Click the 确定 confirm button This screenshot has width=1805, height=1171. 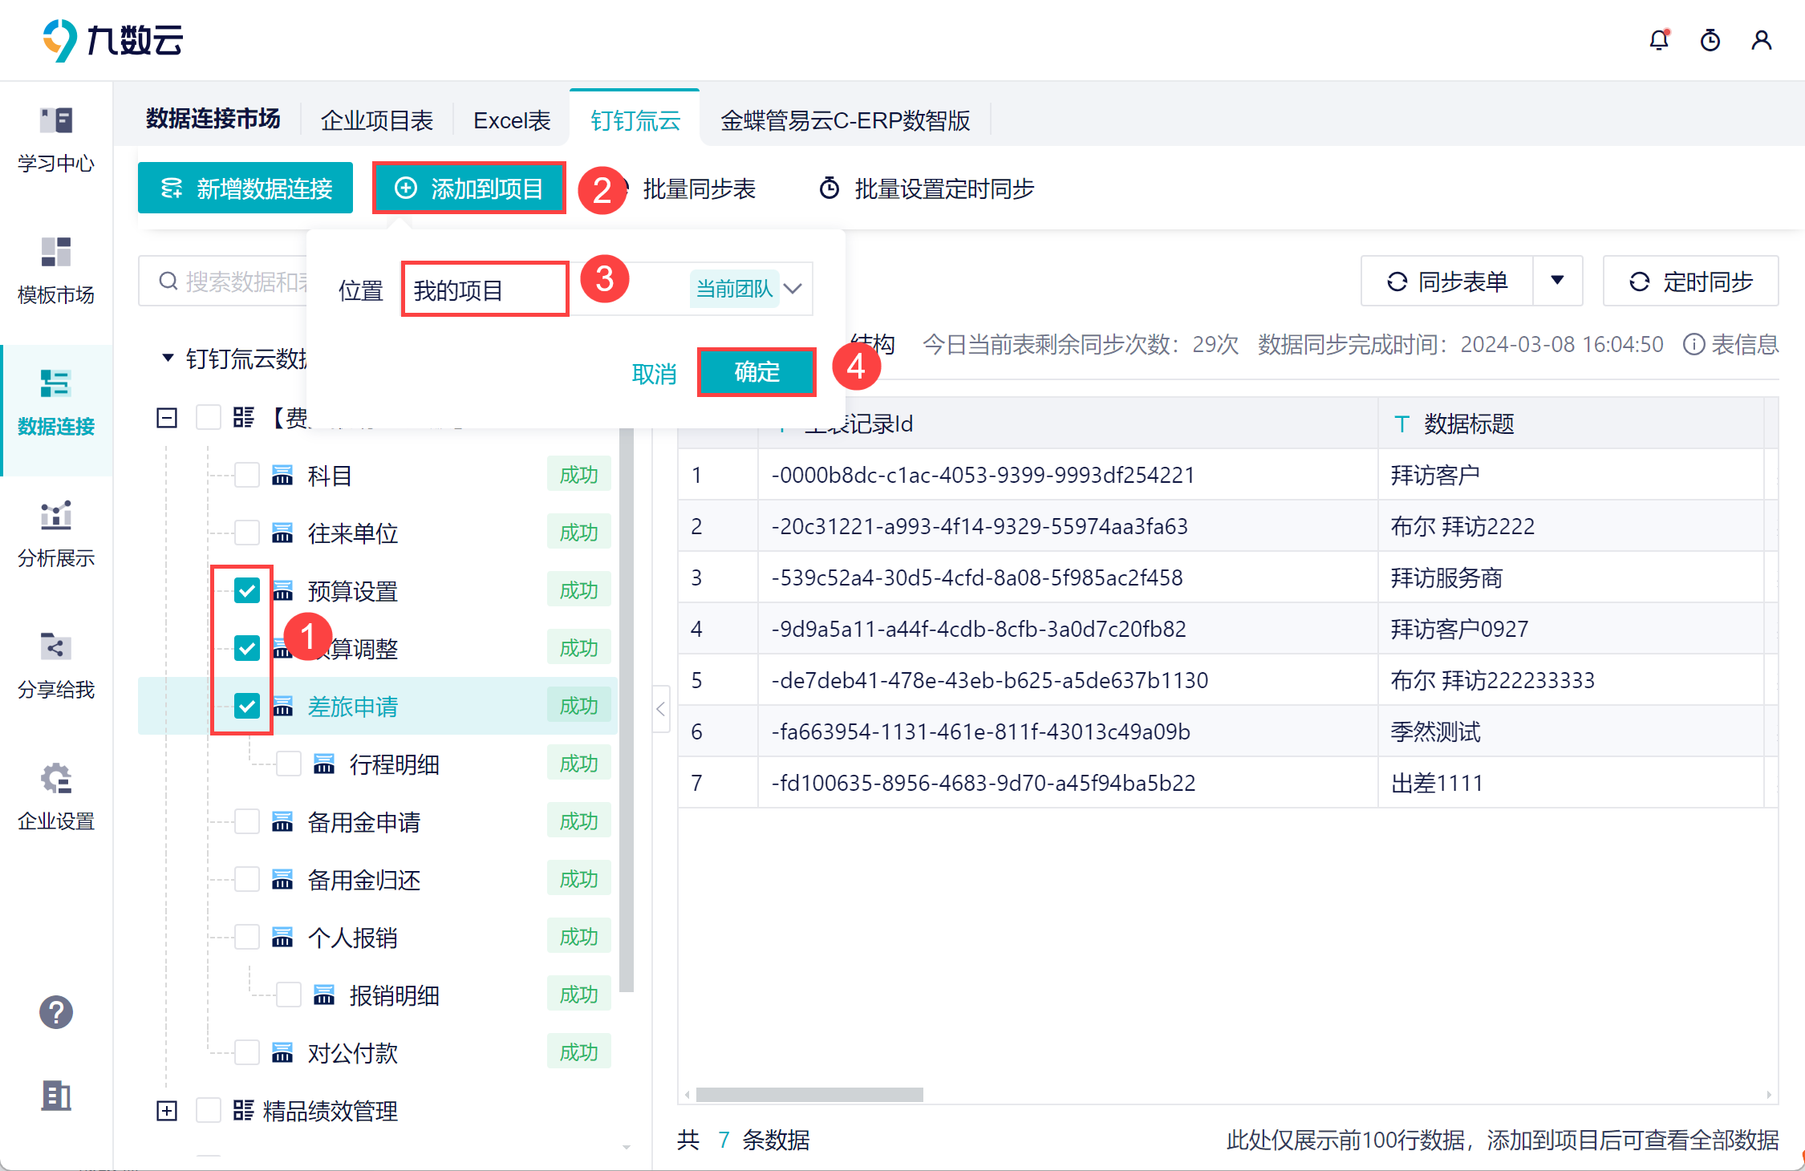point(756,372)
